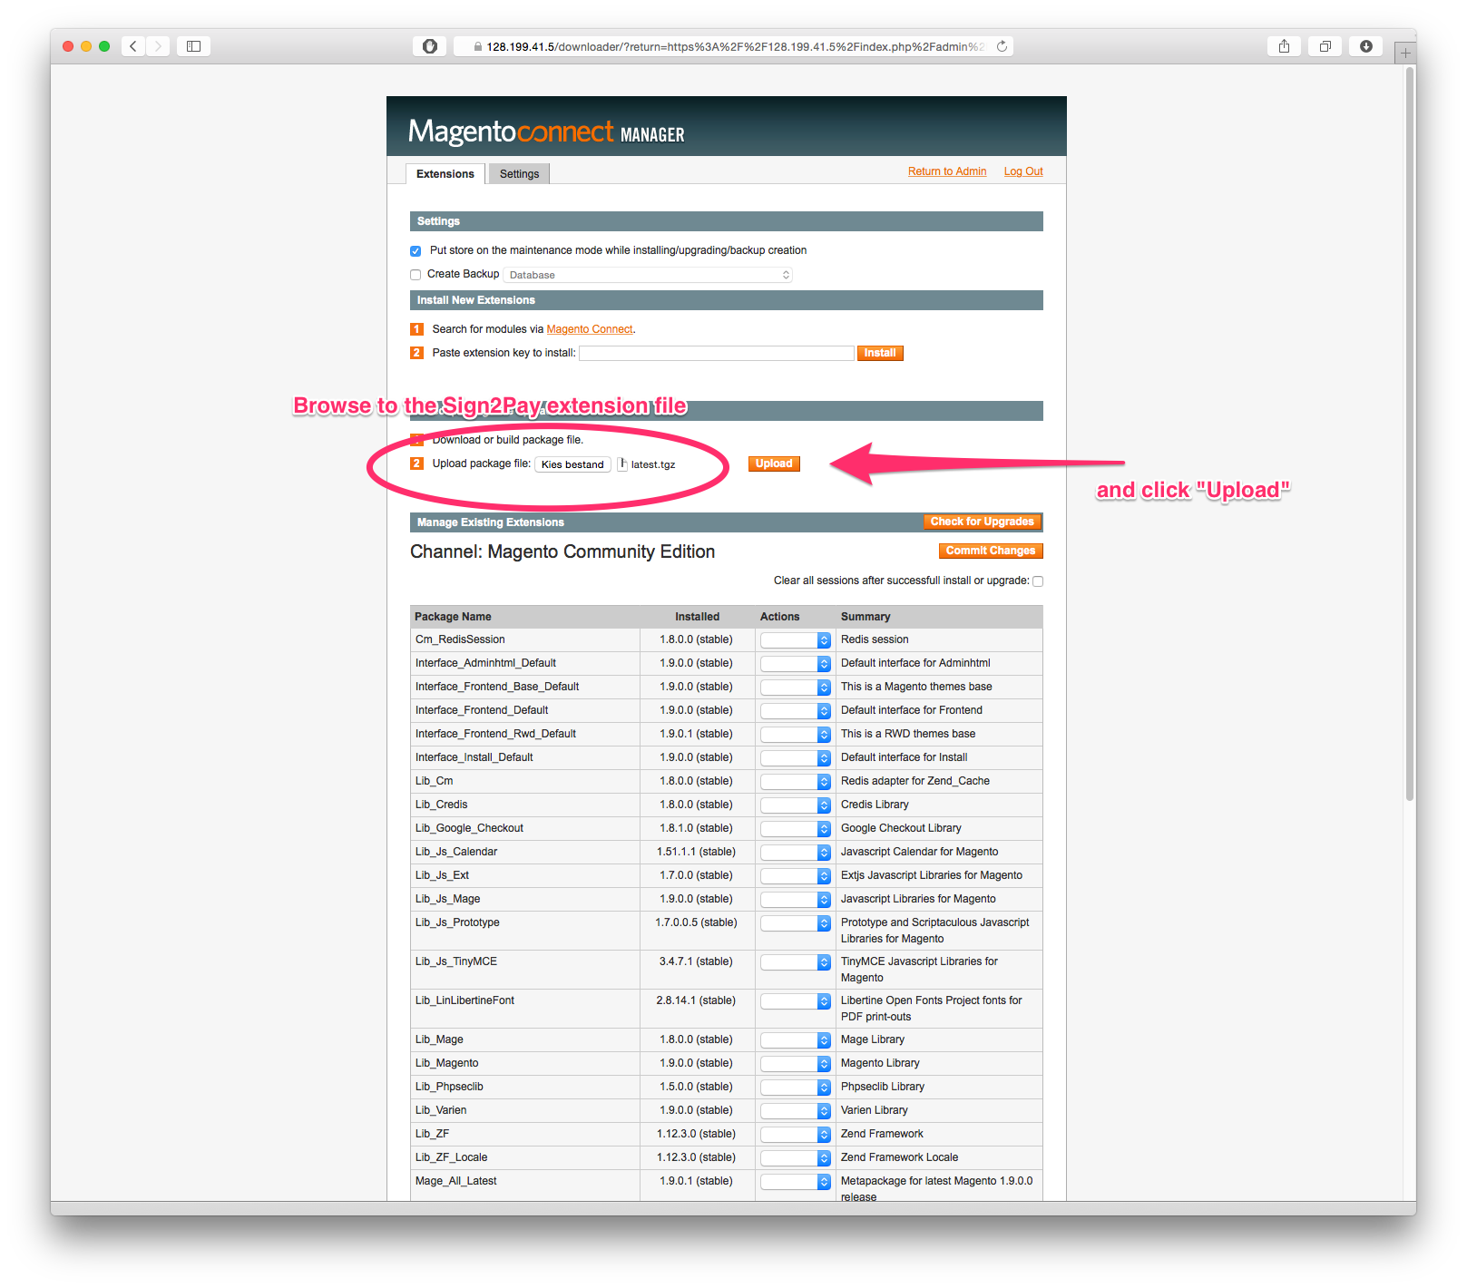
Task: Select the Lib_Varien package name
Action: coord(441,1110)
